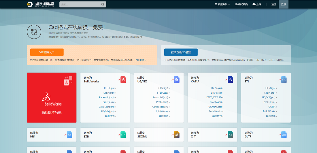Select UG/NX(.prt) under STL card

(269, 97)
